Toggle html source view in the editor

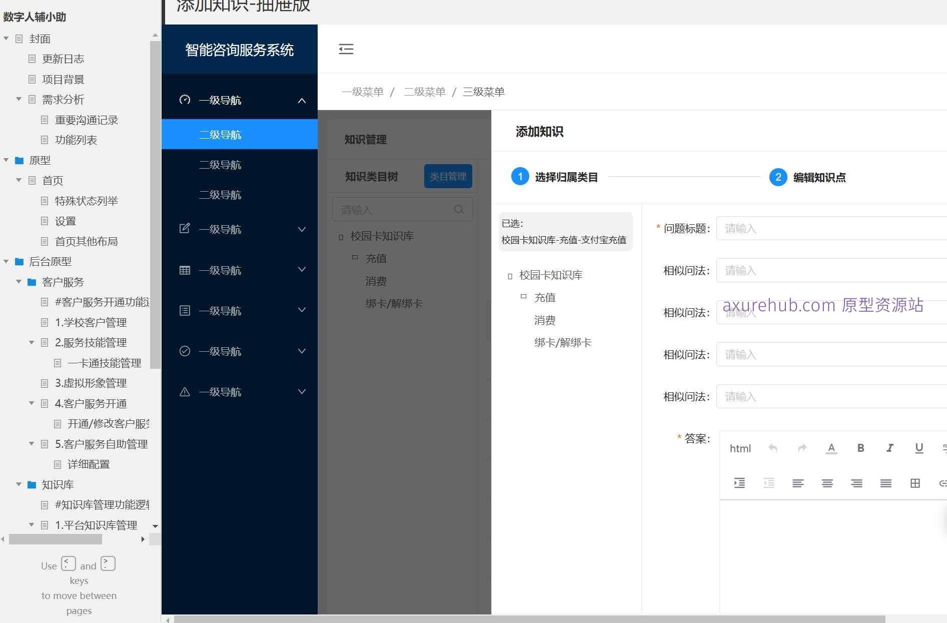tap(740, 448)
